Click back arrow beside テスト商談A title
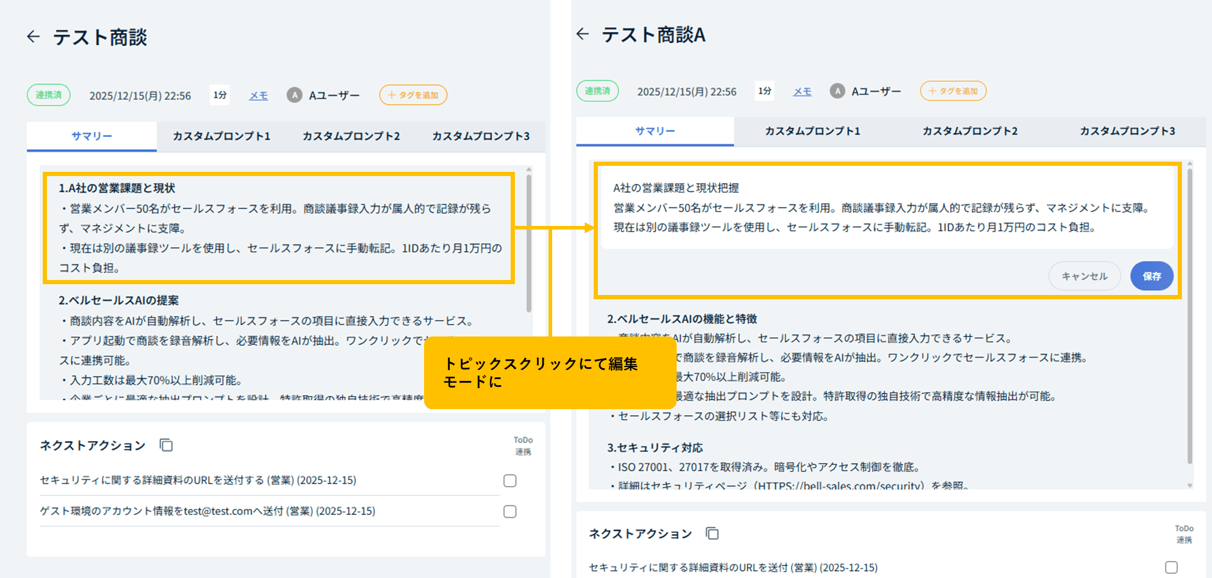Image resolution: width=1212 pixels, height=578 pixels. click(x=582, y=34)
